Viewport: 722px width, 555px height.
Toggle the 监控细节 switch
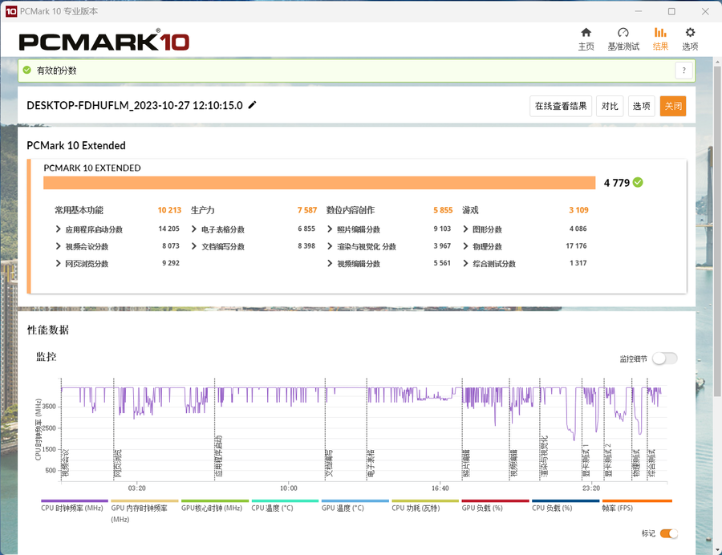pos(665,359)
